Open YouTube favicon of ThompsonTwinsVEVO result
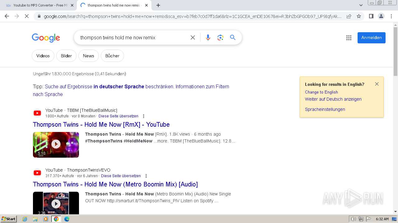Screen dimensions: 398x223 coord(37,173)
